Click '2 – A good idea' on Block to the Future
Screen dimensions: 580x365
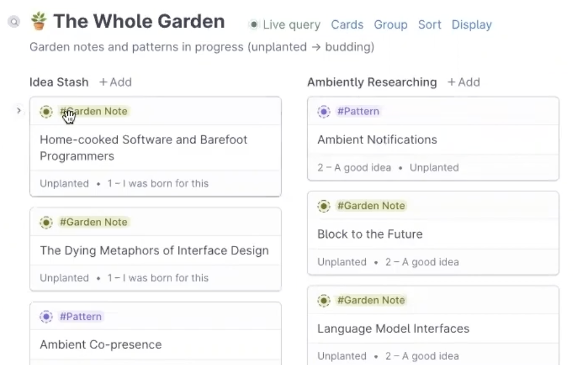(422, 262)
